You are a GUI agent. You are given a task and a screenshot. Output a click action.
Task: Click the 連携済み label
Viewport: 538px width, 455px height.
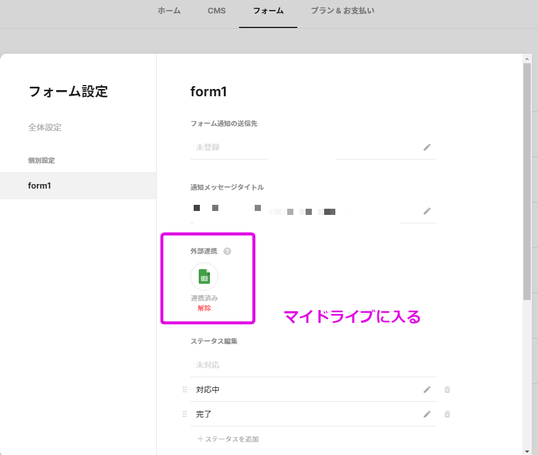click(x=204, y=298)
